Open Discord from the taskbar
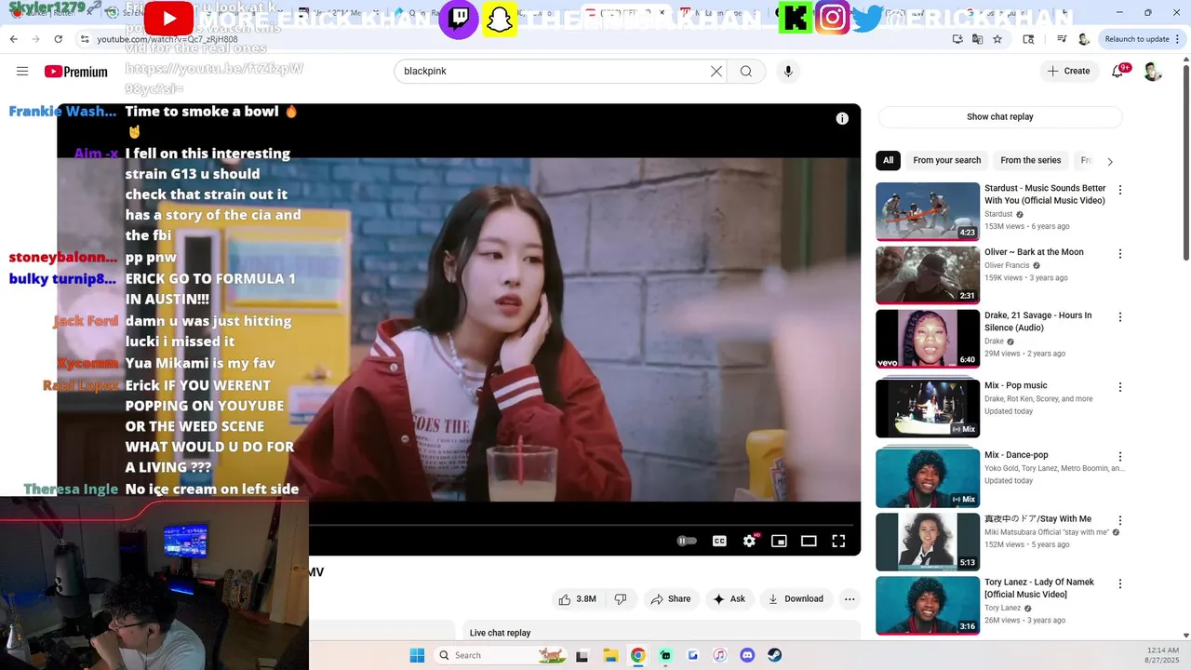This screenshot has height=670, width=1191. [747, 655]
